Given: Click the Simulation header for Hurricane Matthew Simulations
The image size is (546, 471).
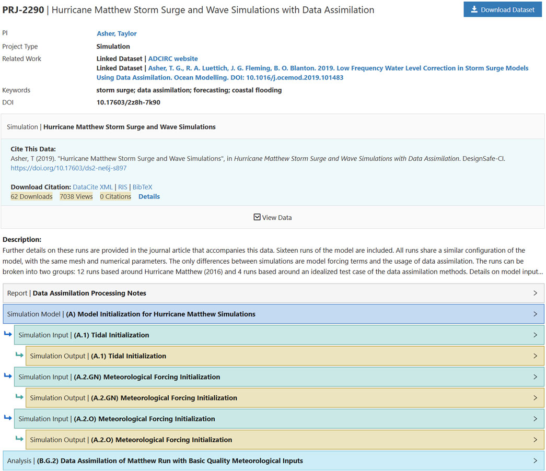Looking at the screenshot, I should tap(273, 127).
